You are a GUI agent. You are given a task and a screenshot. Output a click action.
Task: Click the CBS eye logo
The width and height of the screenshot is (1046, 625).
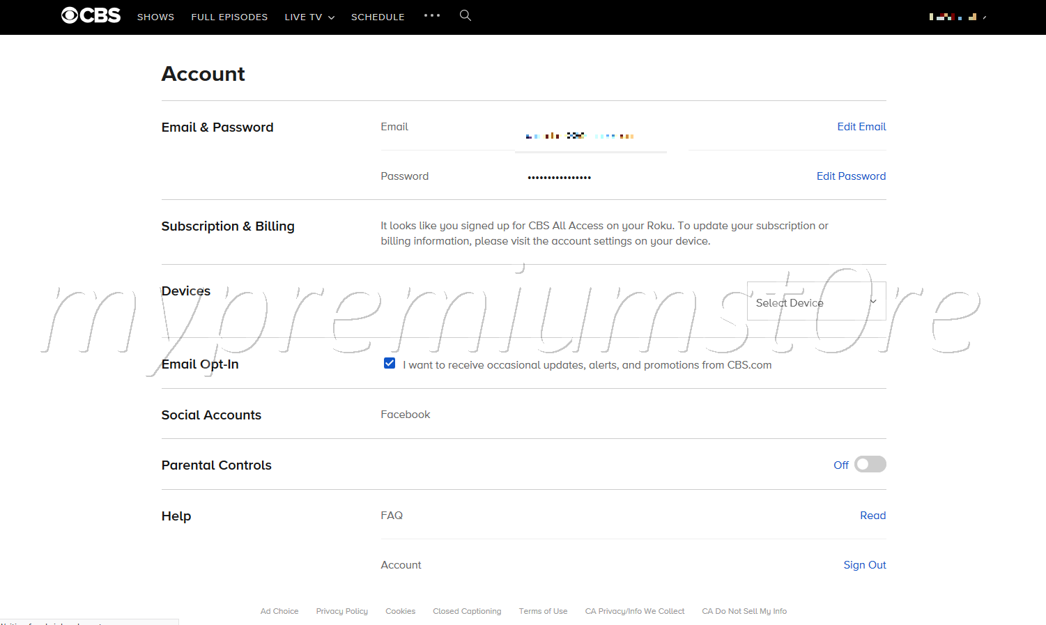[x=91, y=15]
